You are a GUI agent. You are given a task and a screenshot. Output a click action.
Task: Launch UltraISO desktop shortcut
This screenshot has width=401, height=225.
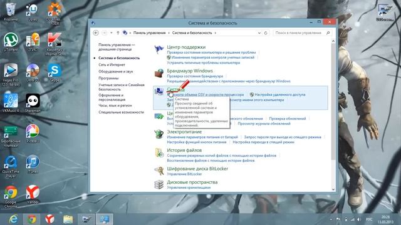point(33,72)
